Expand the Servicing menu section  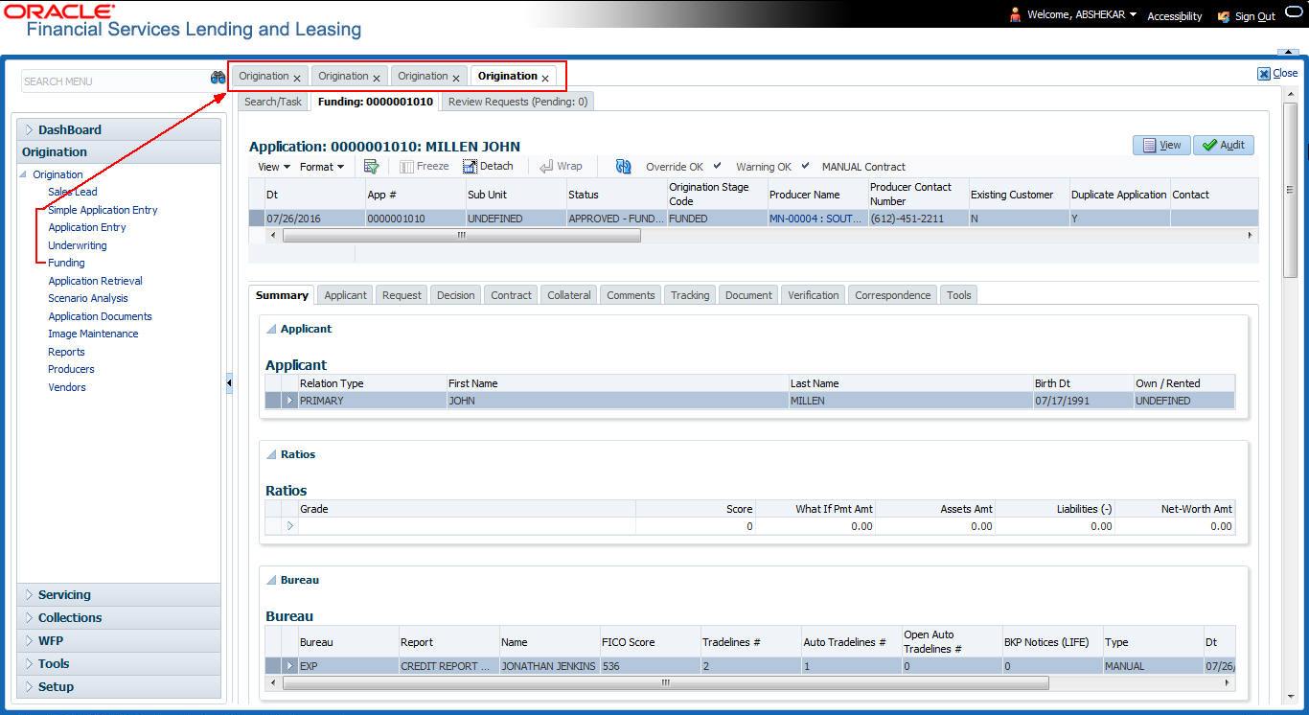tap(30, 595)
